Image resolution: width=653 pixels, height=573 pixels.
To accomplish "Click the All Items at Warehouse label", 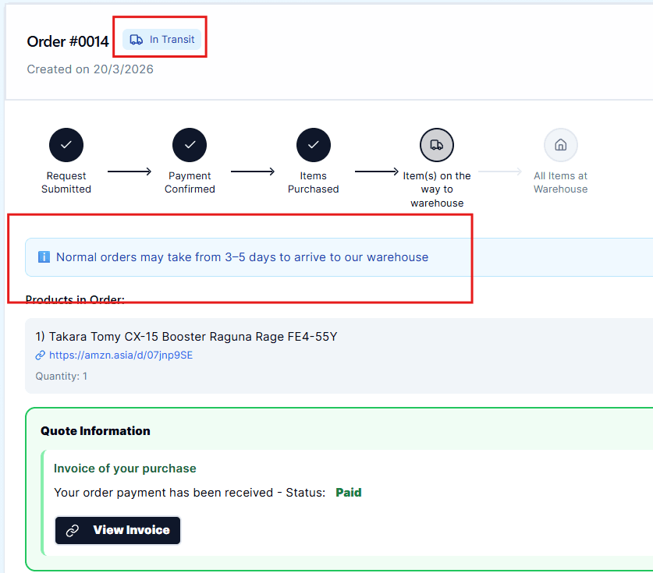I will 560,182.
